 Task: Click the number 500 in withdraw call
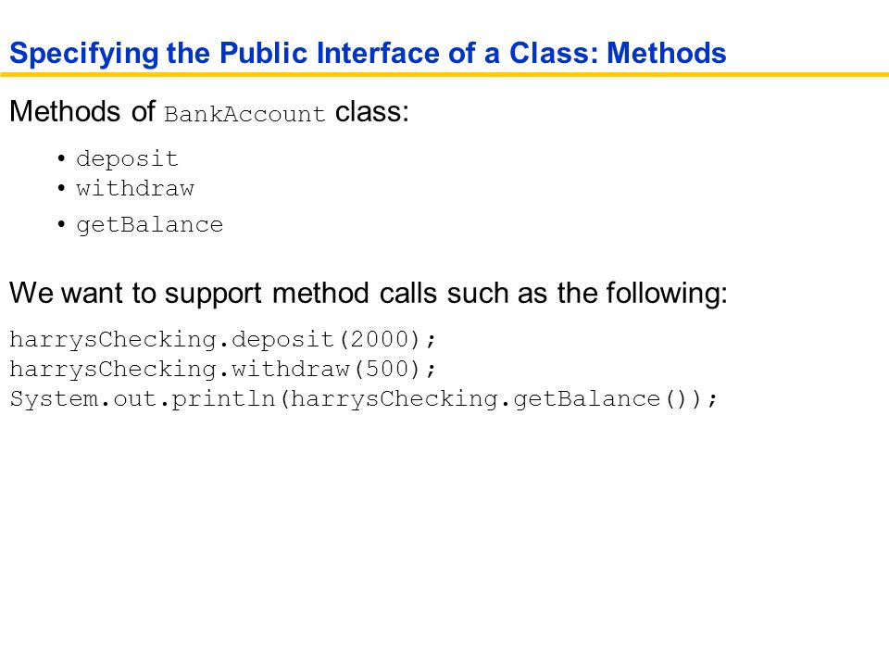coord(387,369)
